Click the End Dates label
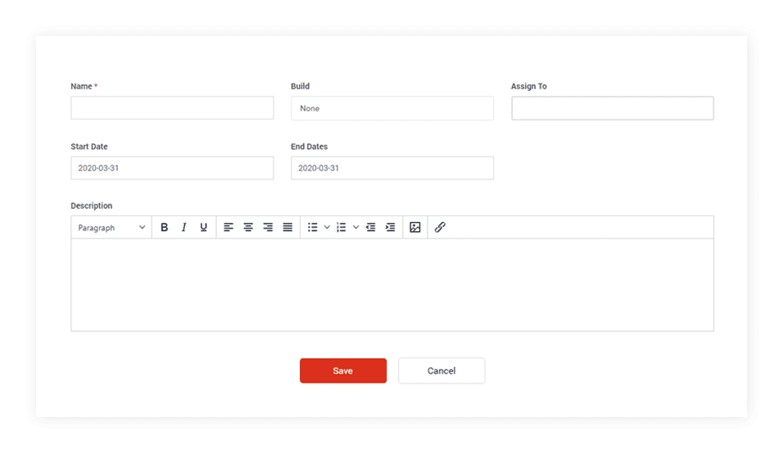The height and width of the screenshot is (453, 784). tap(309, 147)
